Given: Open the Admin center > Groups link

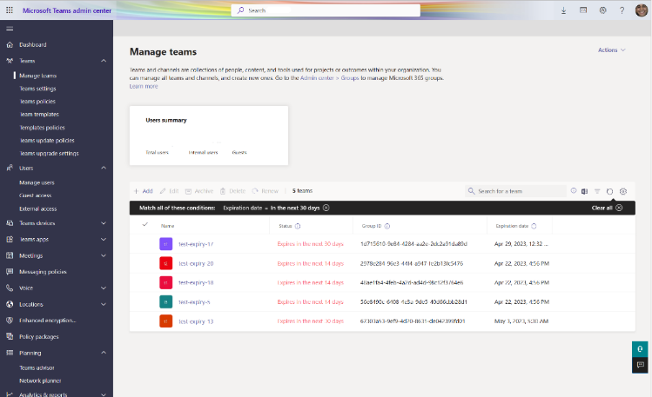Looking at the screenshot, I should pyautogui.click(x=329, y=78).
